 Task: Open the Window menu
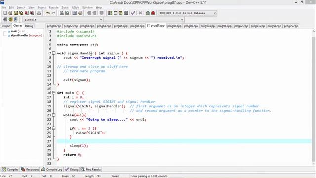coord(87,8)
